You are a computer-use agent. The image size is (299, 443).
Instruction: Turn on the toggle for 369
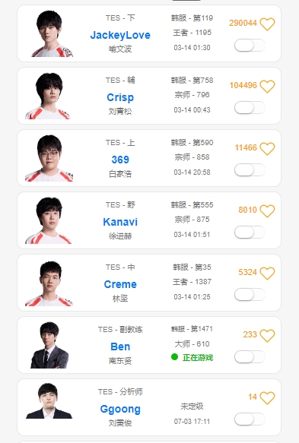point(250,170)
